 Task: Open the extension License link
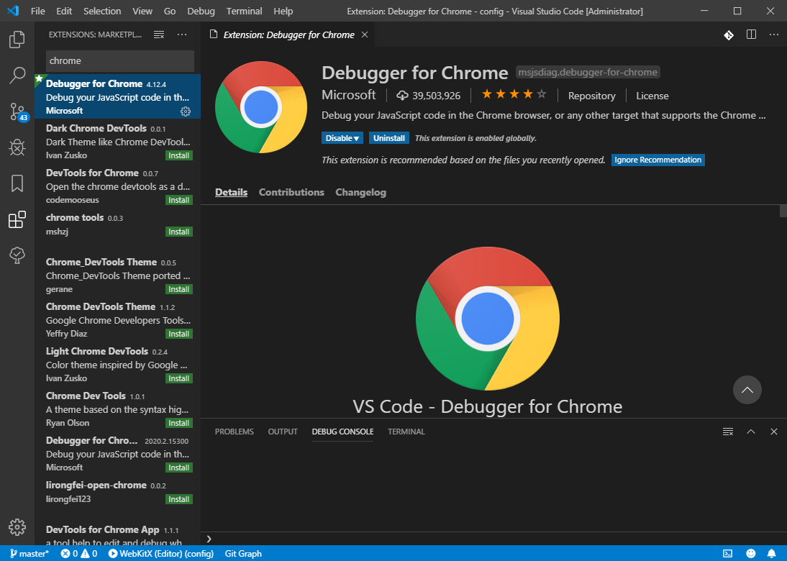[x=652, y=96]
